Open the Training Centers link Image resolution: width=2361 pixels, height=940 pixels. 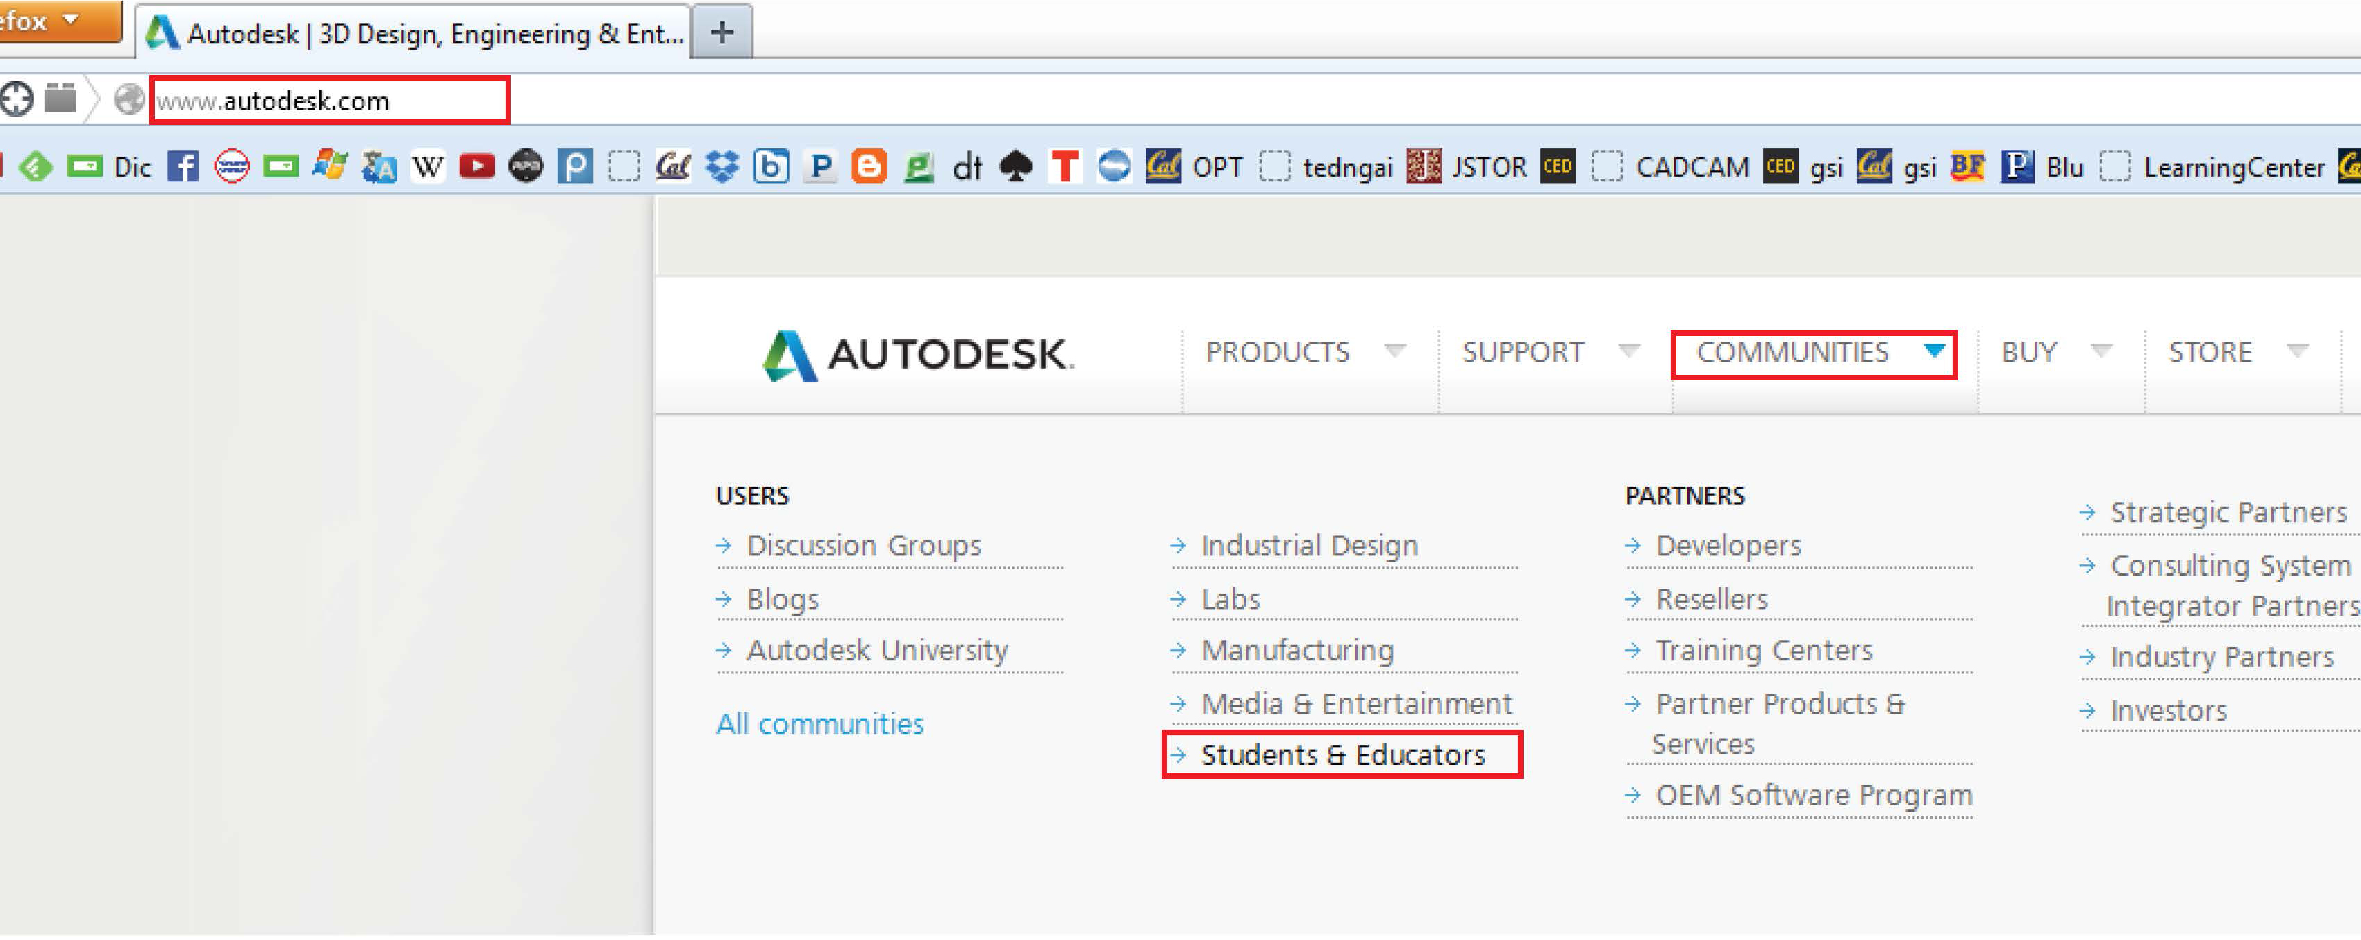(1763, 651)
